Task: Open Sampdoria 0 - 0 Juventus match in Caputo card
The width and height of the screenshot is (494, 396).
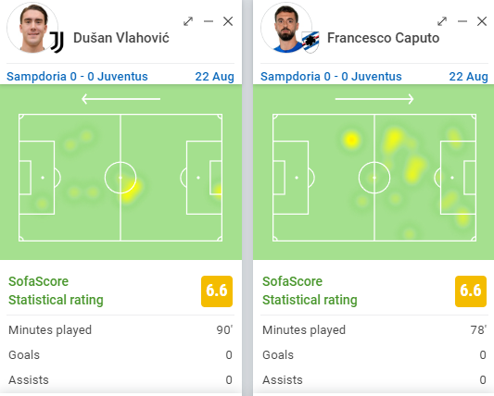Action: click(331, 77)
